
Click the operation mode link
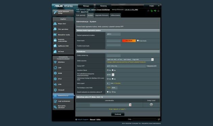pyautogui.click(x=98, y=10)
